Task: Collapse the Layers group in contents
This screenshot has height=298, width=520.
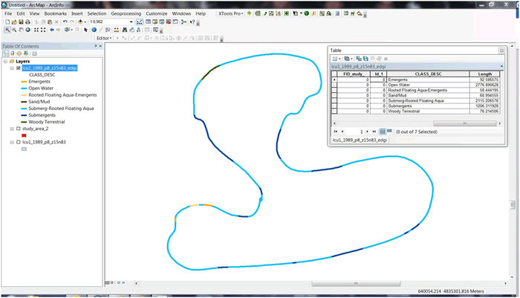Action: coord(5,62)
